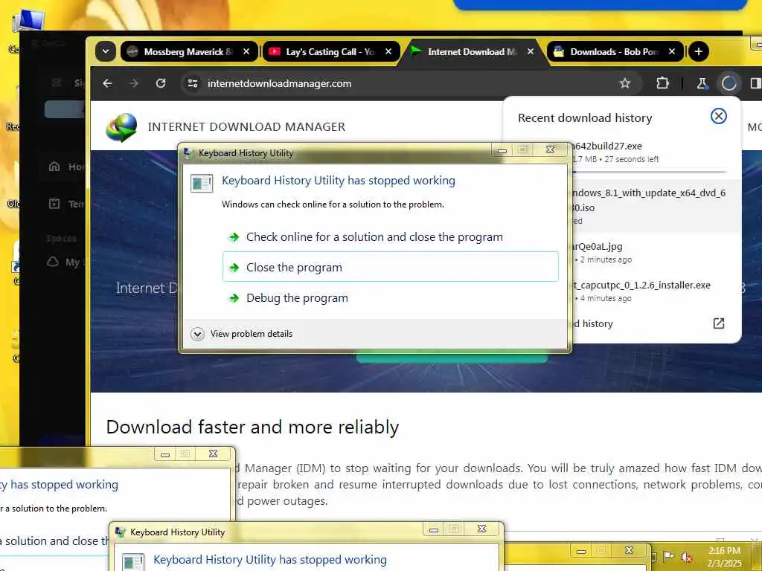762x571 pixels.
Task: Close the bottom-right crash dialog by the clock
Action: click(x=629, y=550)
